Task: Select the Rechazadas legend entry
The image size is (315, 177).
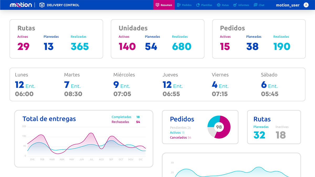Action: point(120,122)
